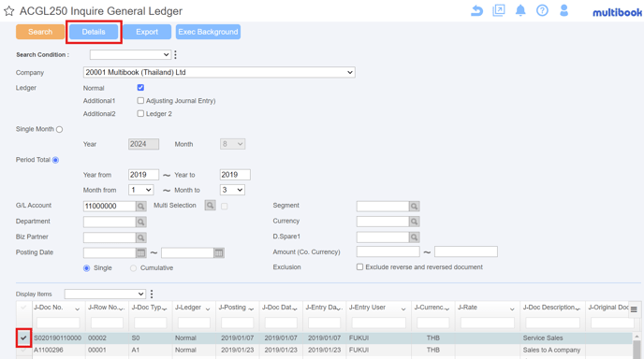This screenshot has width=644, height=359.
Task: Click the favorite star icon beside ACGL250
Action: [9, 11]
